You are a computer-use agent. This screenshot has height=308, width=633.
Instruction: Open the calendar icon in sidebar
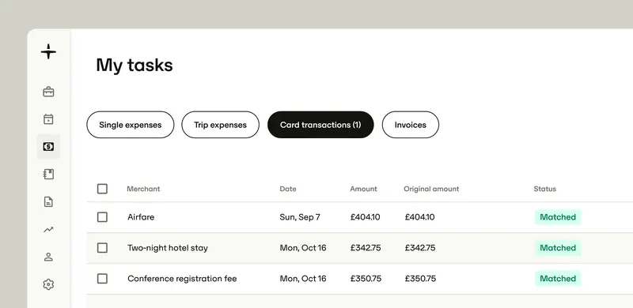pyautogui.click(x=48, y=119)
